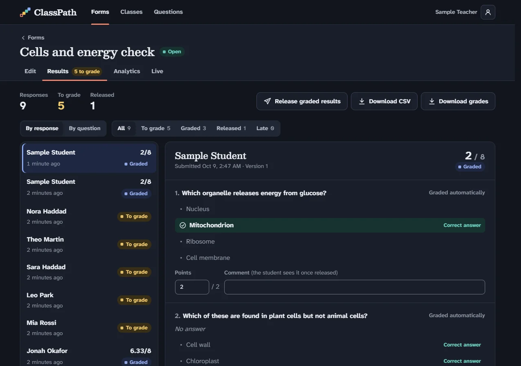Select the Results tab
Viewport: 521px width, 366px height.
point(74,71)
